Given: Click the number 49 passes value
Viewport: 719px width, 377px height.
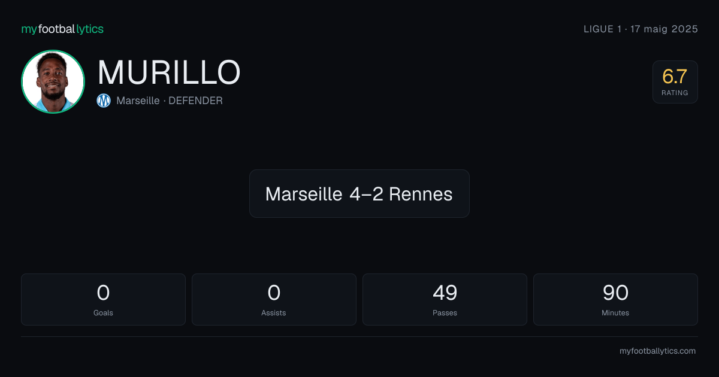Looking at the screenshot, I should click(445, 293).
